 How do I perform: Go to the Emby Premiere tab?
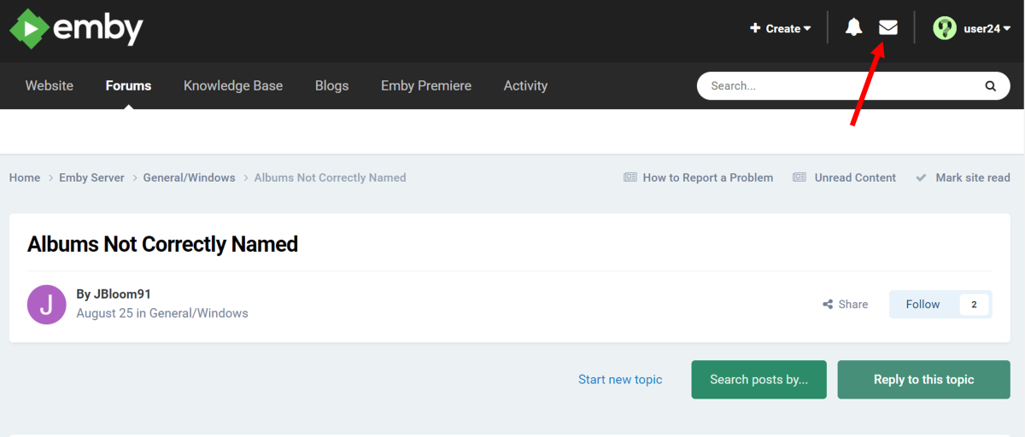pos(426,85)
